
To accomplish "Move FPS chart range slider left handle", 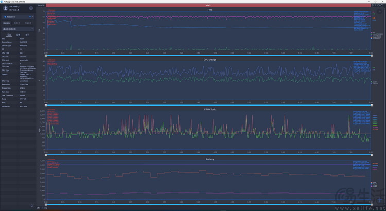I will 46,56.
